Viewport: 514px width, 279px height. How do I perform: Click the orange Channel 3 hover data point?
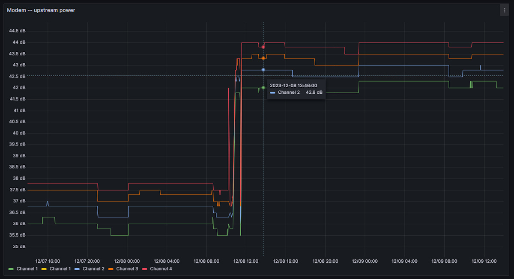[263, 58]
